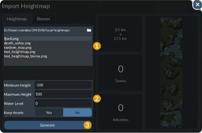Select fjord.png in the file list
Viewport: 202px width, 133px height.
click(x=48, y=39)
